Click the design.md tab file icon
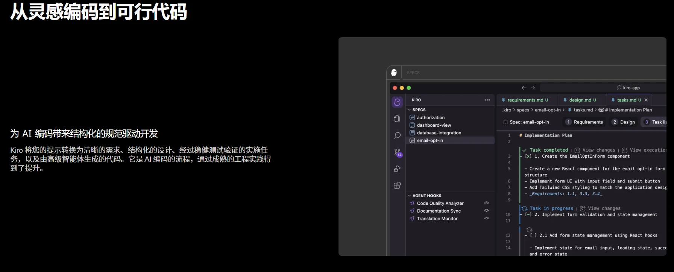The width and height of the screenshot is (674, 272). point(565,100)
